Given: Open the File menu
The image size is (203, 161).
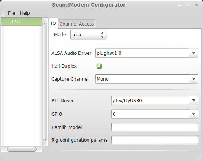Looking at the screenshot, I should (x=12, y=13).
